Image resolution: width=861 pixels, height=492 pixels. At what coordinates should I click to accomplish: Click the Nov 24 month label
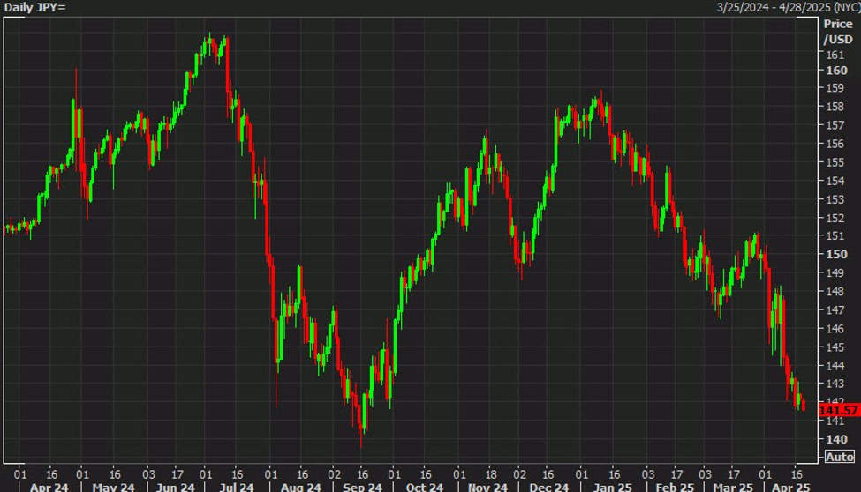487,487
